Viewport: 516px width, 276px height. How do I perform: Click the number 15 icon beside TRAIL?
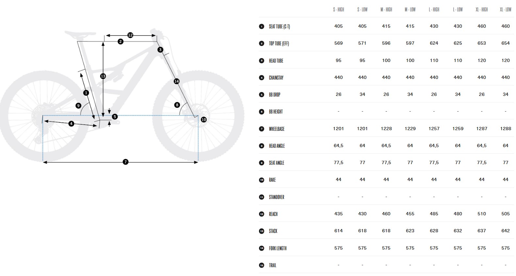[262, 265]
